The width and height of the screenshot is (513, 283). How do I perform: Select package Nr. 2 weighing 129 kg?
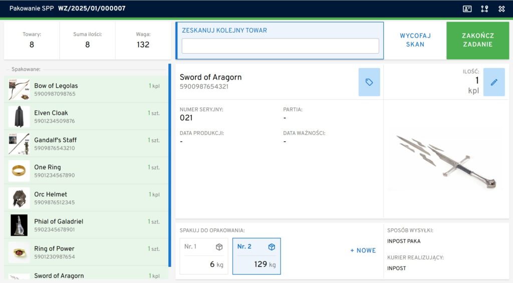point(256,256)
